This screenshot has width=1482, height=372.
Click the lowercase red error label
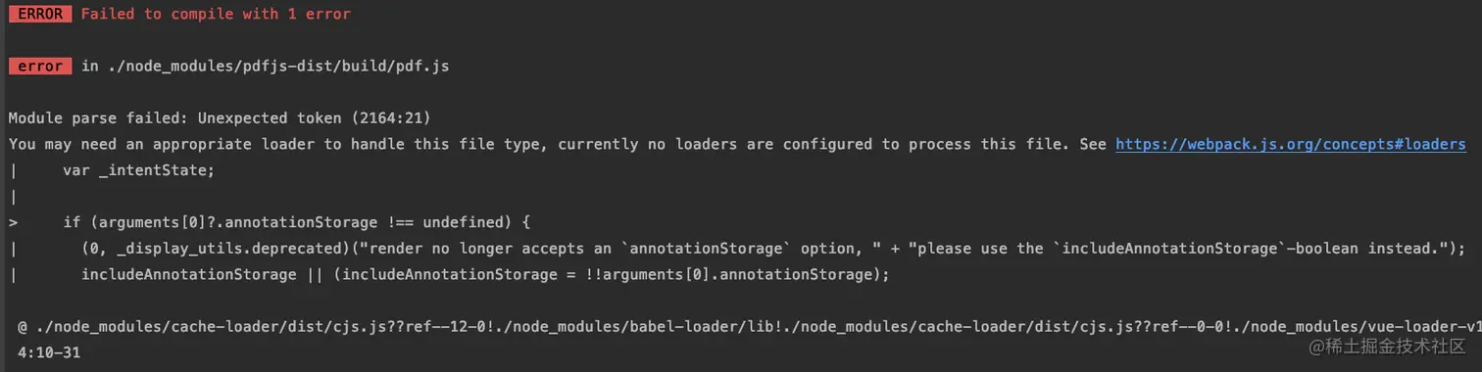tap(39, 66)
